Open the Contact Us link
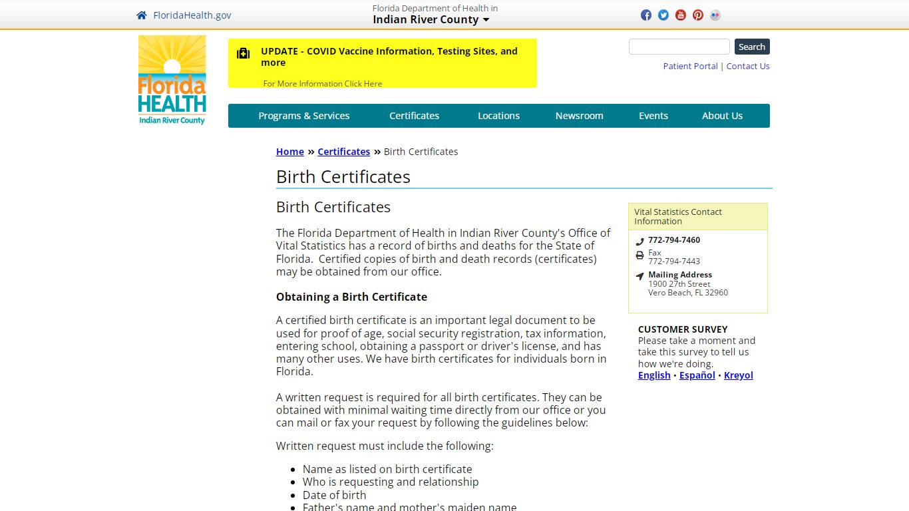Viewport: 909px width, 511px height. (748, 66)
